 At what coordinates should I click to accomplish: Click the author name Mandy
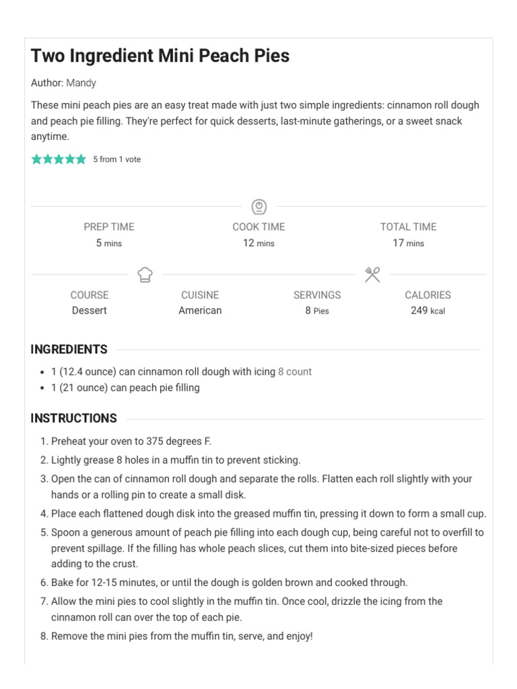pos(81,83)
